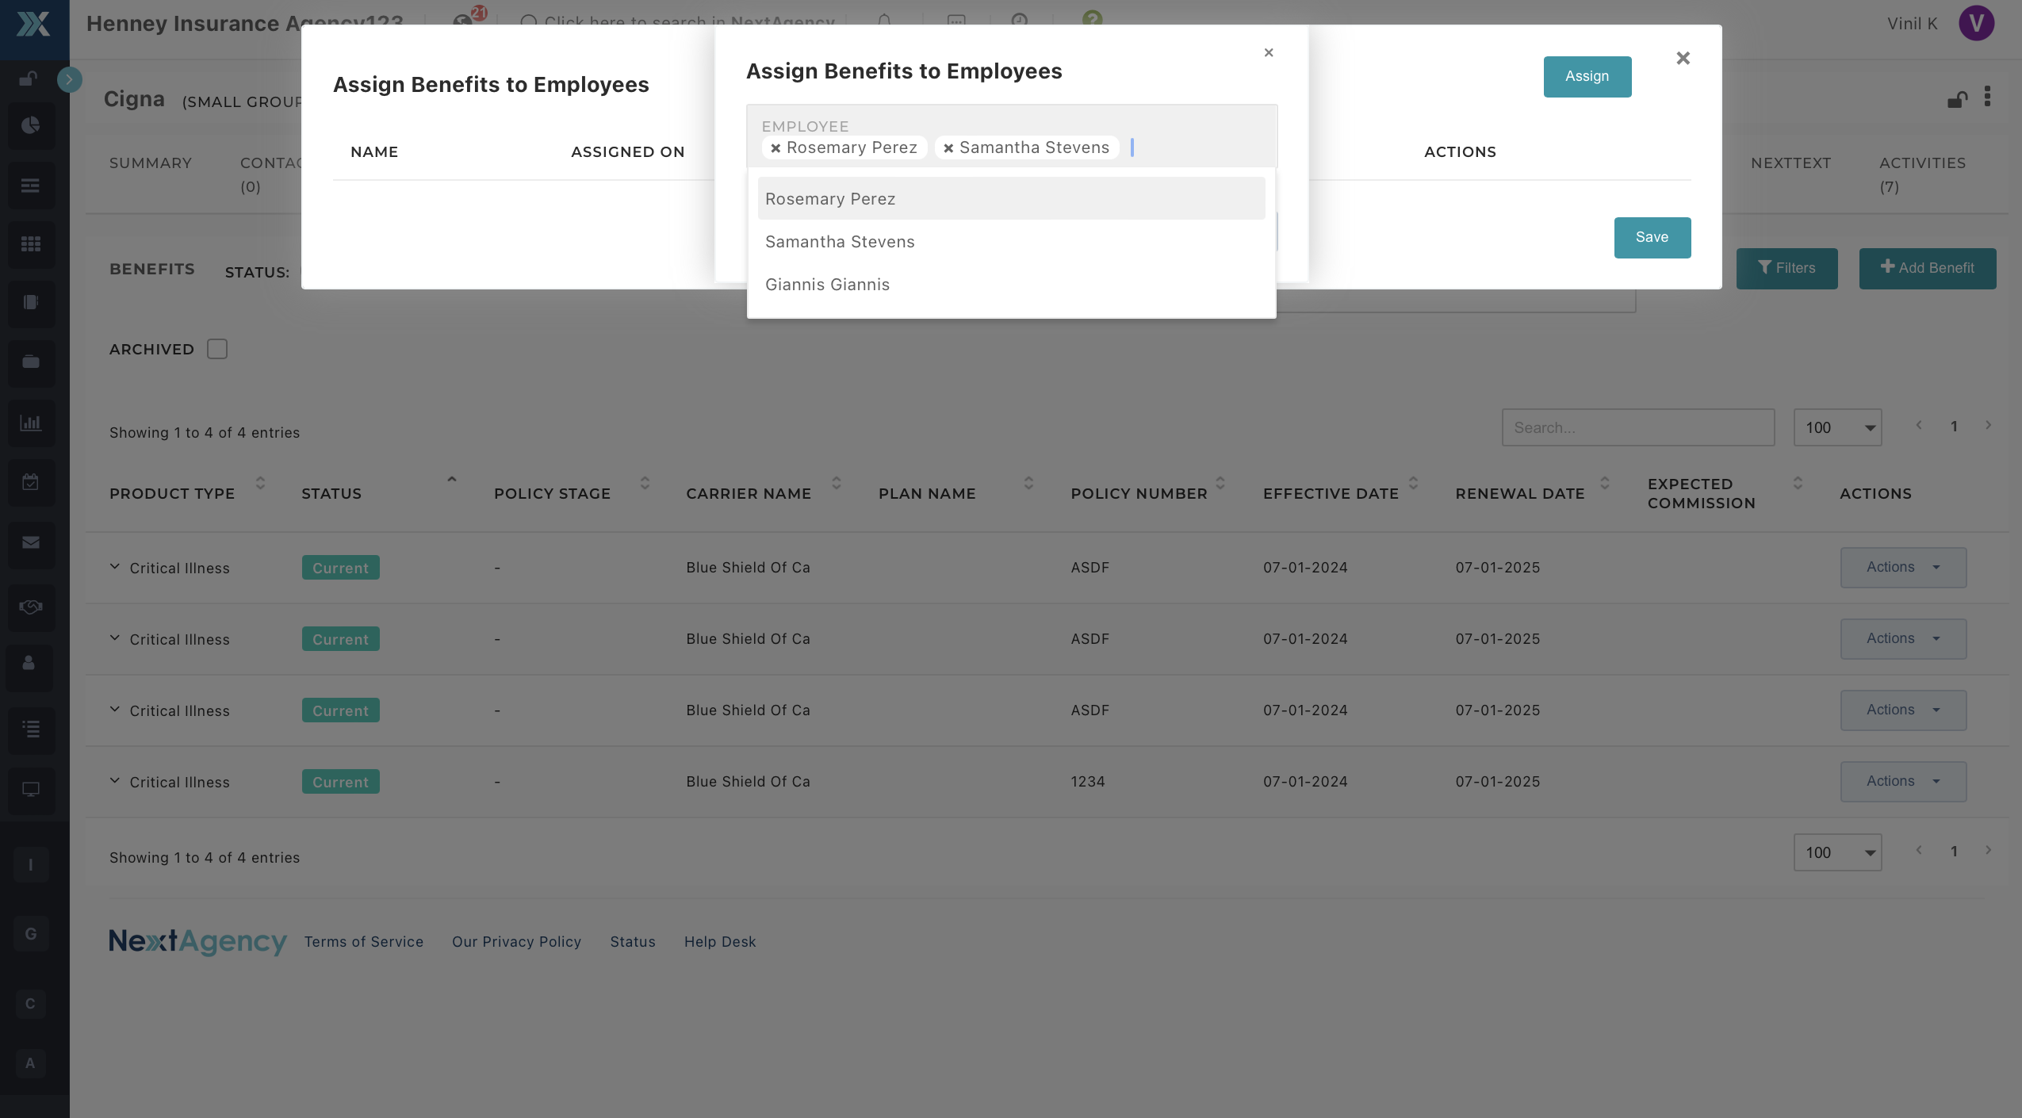This screenshot has width=2022, height=1118.
Task: Open the calendar check sidebar icon
Action: point(31,482)
